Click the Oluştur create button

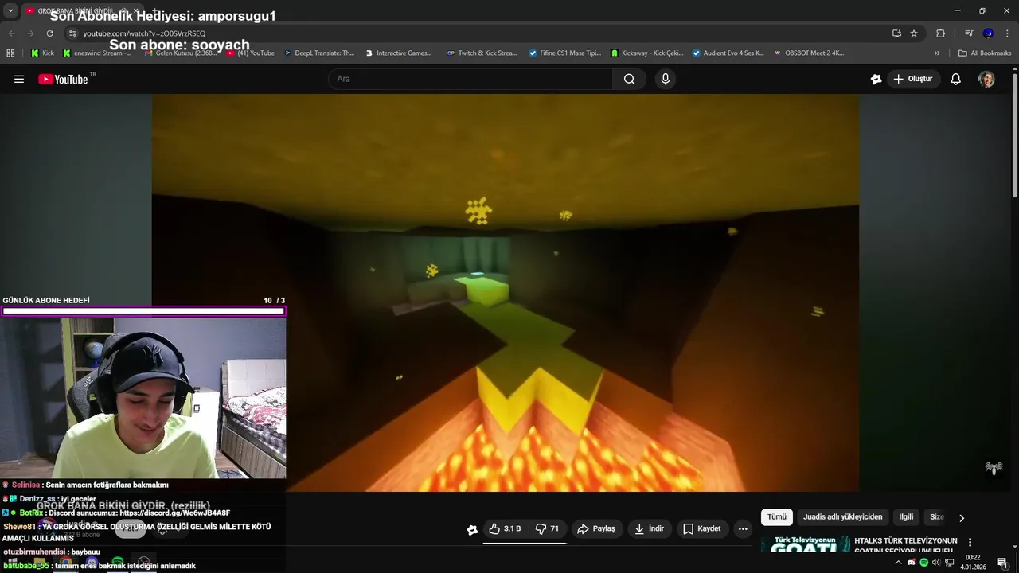tap(913, 79)
